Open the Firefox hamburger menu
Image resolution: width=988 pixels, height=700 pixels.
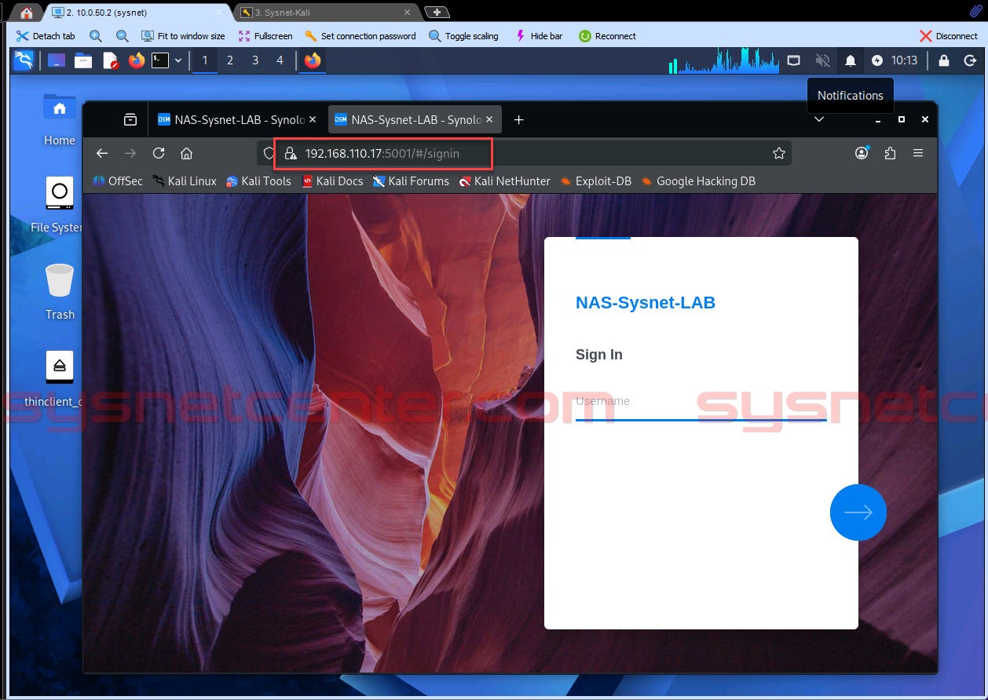917,154
